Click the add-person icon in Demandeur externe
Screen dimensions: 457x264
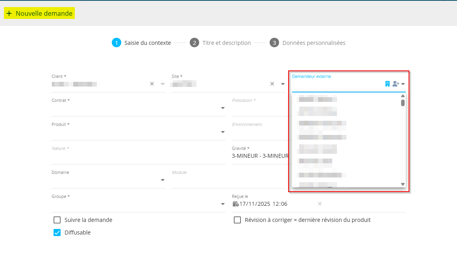coord(396,84)
